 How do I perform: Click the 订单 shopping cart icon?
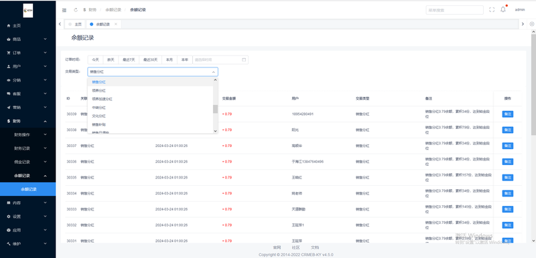click(9, 53)
